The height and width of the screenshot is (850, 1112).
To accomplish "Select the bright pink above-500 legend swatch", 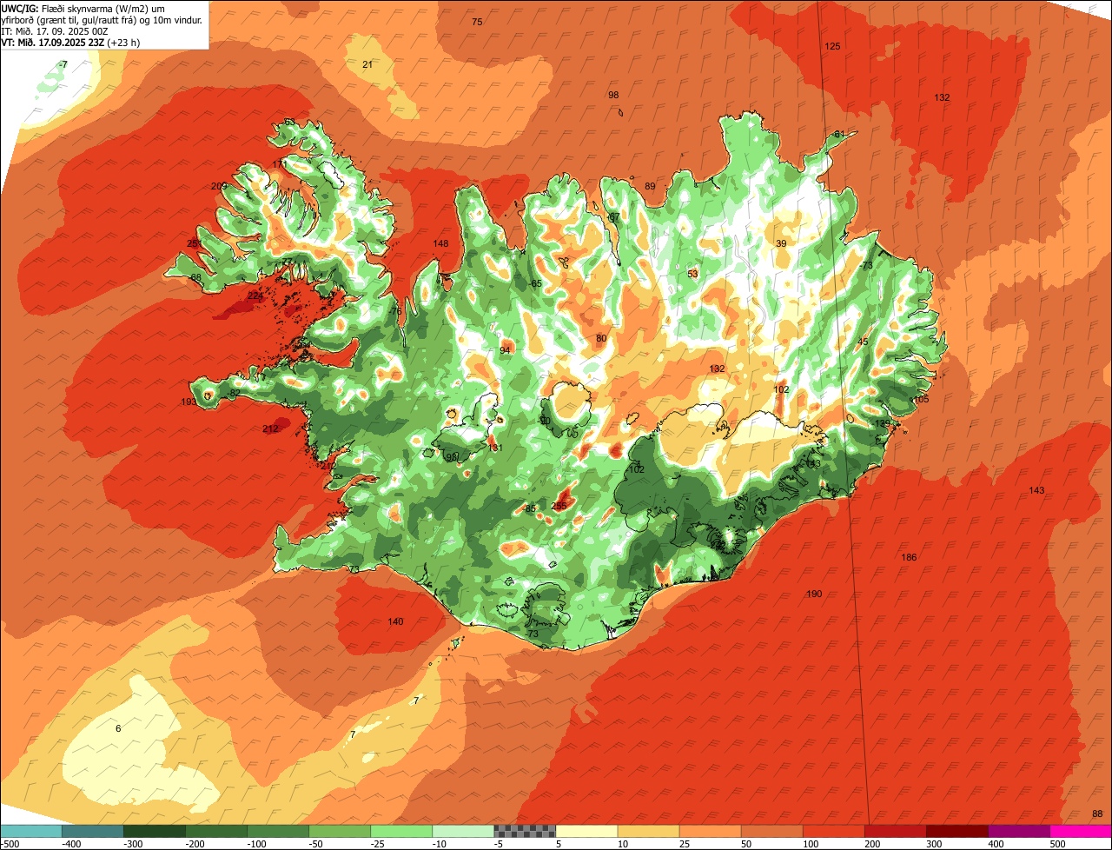I will (x=1080, y=831).
